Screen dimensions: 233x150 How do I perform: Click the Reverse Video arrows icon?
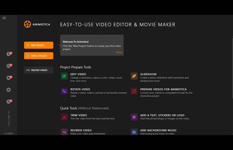(x=64, y=132)
